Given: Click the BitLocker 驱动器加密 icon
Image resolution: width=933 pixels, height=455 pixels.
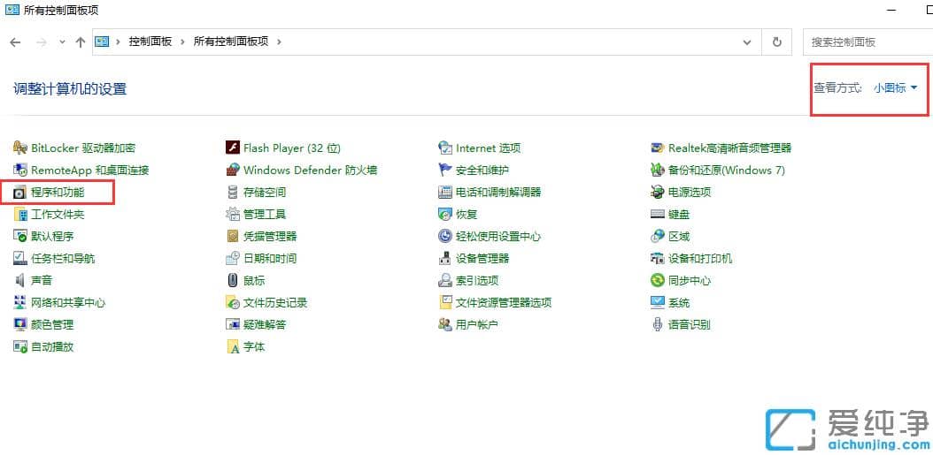Looking at the screenshot, I should point(20,148).
